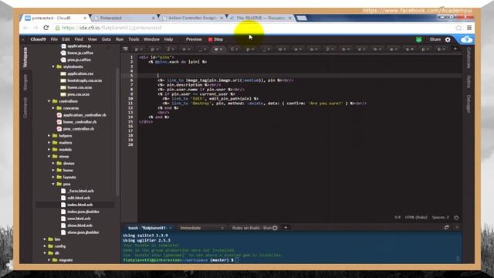Open index.json.jbuilder file
This screenshot has height=278, width=494.
click(x=83, y=212)
